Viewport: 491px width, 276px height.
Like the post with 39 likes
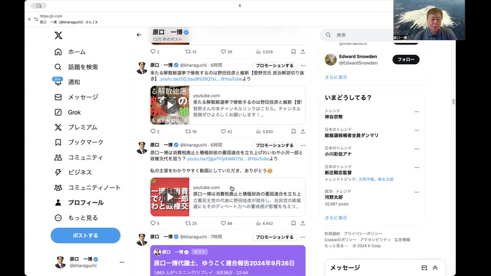tap(227, 52)
